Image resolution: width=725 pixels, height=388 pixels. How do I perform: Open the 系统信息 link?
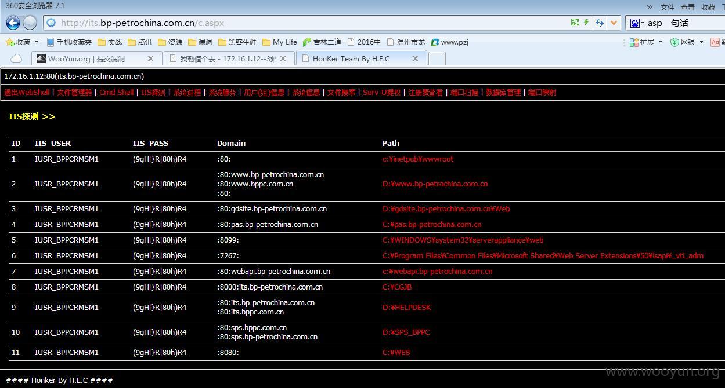coord(306,93)
